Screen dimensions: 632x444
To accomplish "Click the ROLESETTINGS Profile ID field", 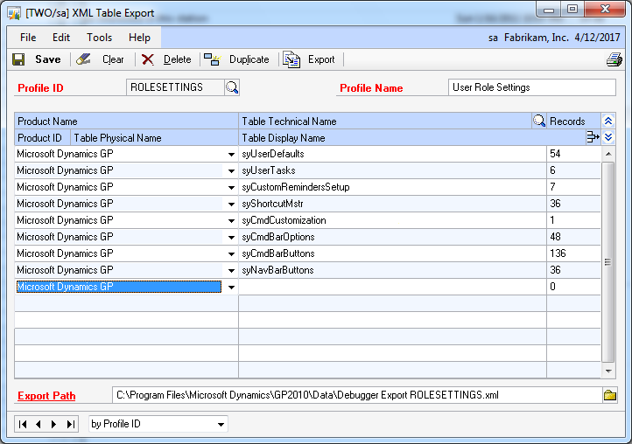I will [x=175, y=87].
